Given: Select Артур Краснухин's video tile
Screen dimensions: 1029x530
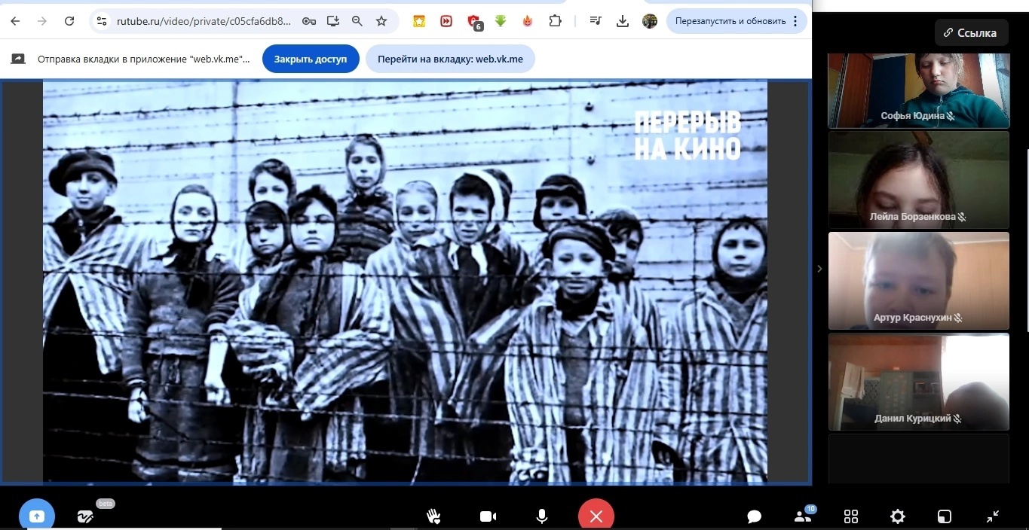Looking at the screenshot, I should (918, 281).
